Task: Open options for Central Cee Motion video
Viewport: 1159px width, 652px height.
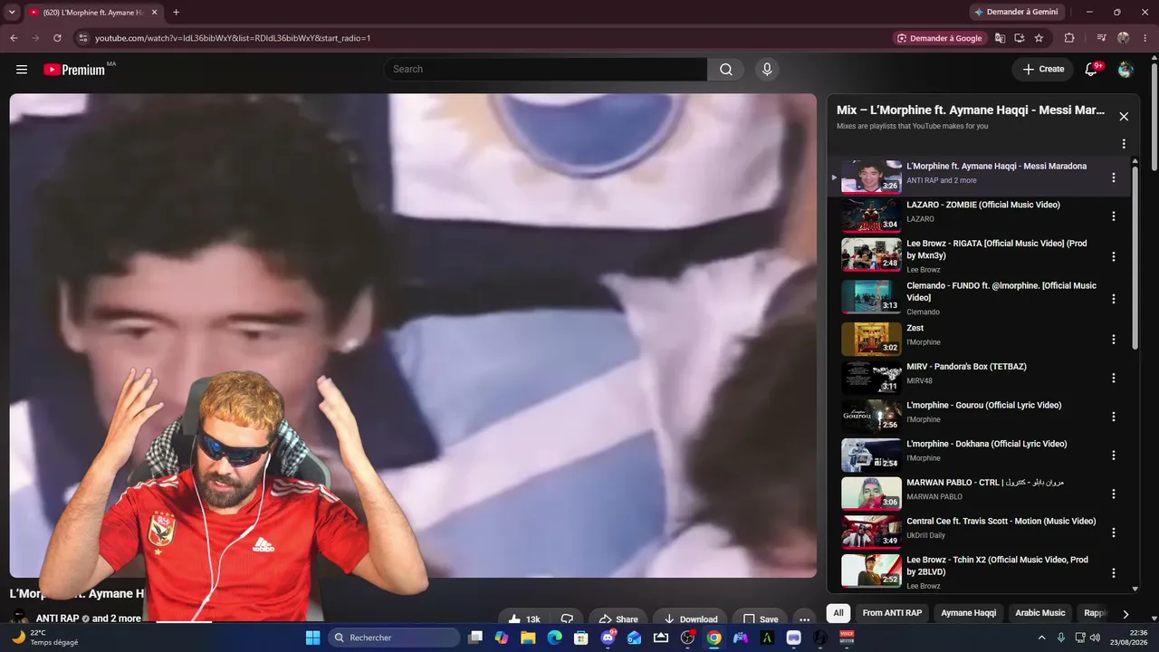Action: coord(1114,532)
